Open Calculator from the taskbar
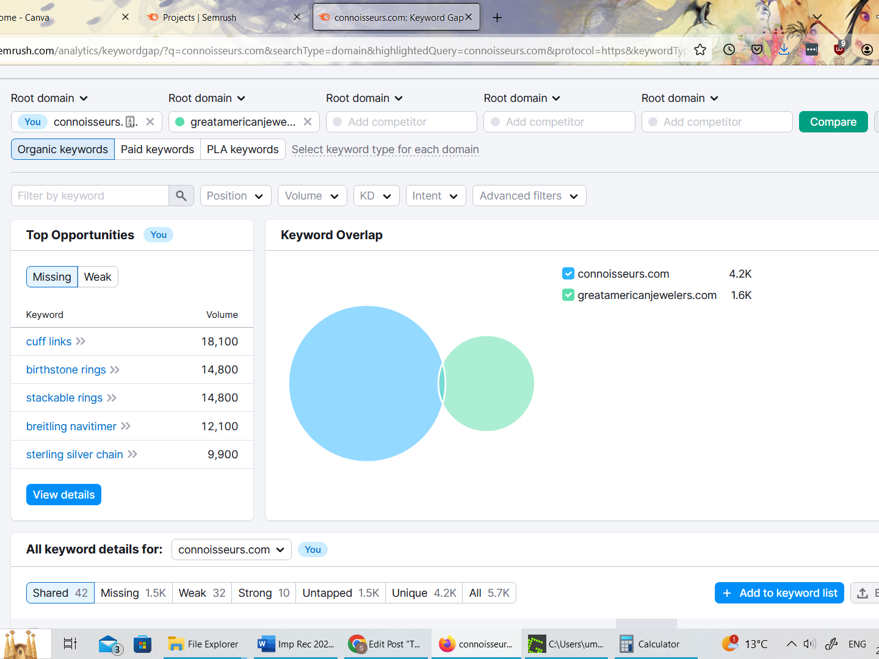 point(656,644)
